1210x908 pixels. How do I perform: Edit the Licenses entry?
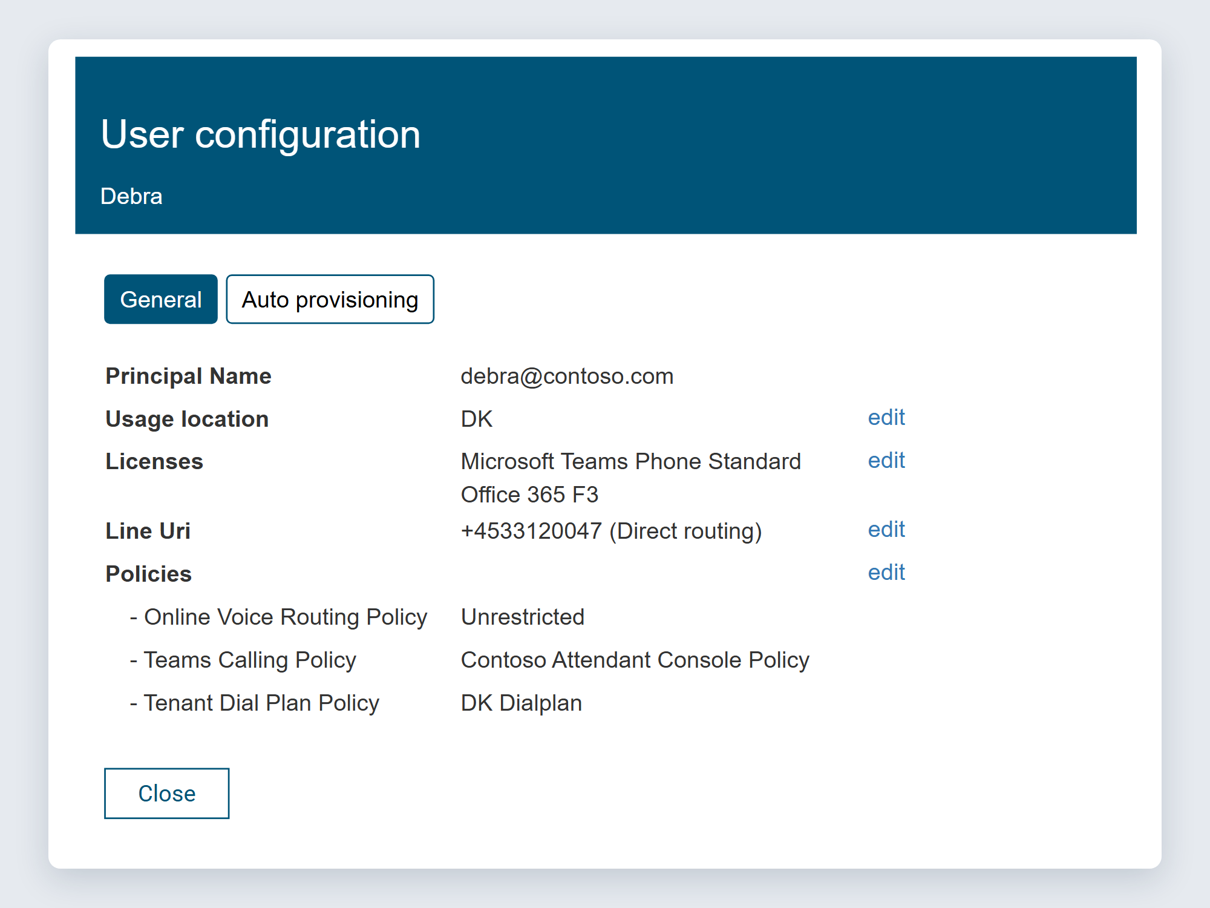tap(886, 461)
